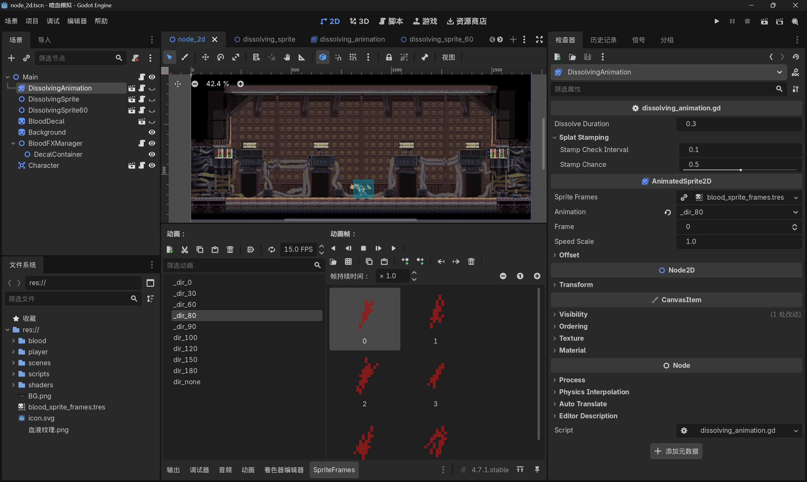Open the 调试 menu
This screenshot has width=807, height=482.
coord(53,21)
